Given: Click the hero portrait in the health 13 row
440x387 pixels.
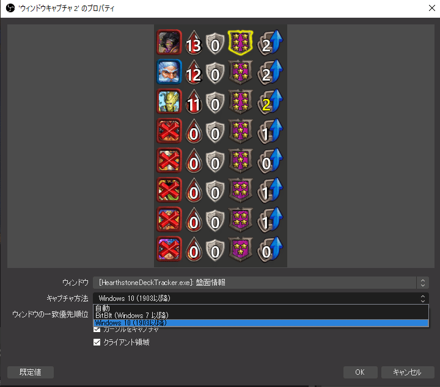Looking at the screenshot, I should point(169,42).
